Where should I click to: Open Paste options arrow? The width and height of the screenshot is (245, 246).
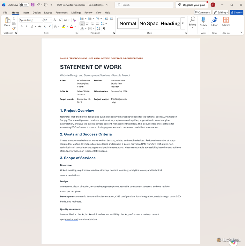(x=7, y=28)
